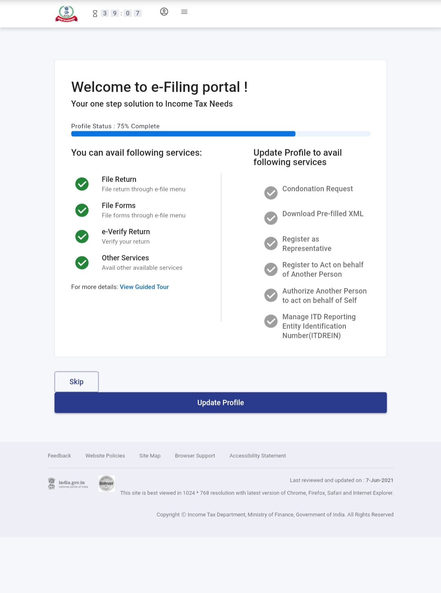Viewport: 441px width, 593px height.
Task: Click the green checkmark beside File Forms
Action: point(82,210)
